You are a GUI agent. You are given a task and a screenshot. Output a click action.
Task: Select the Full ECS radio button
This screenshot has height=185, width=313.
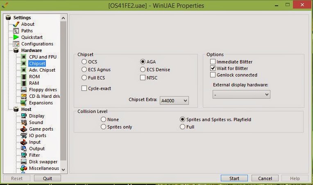[84, 77]
